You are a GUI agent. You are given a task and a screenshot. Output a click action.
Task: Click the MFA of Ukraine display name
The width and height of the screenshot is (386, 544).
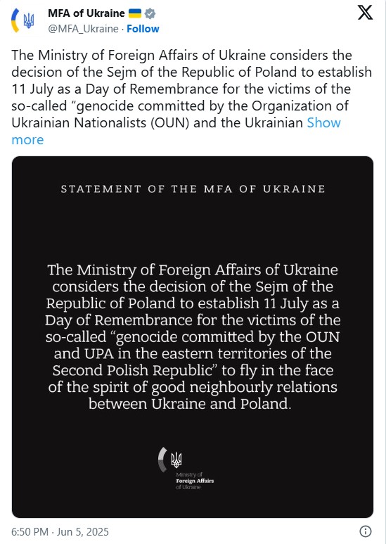86,13
